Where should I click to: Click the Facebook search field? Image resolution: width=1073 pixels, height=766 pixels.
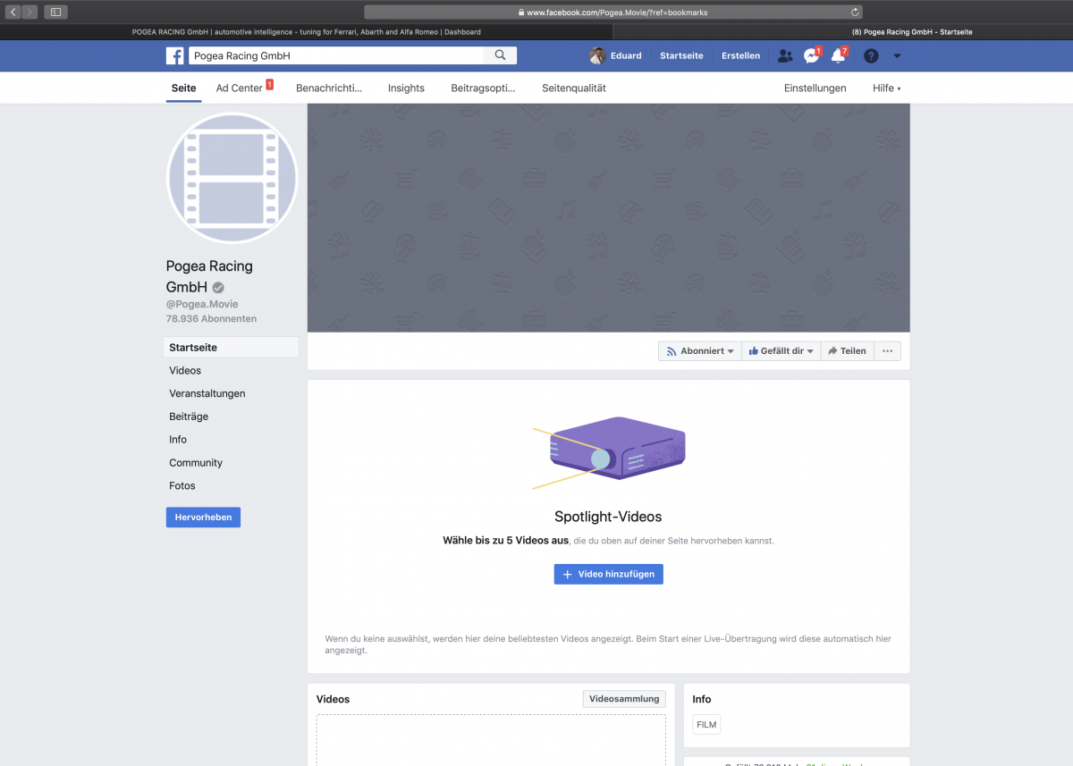tap(336, 55)
